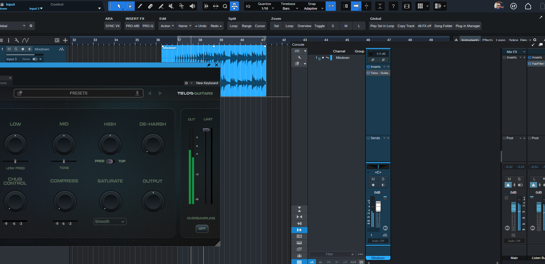Select the Eraser tool
Screen dimensions: 545x264
click(150, 6)
